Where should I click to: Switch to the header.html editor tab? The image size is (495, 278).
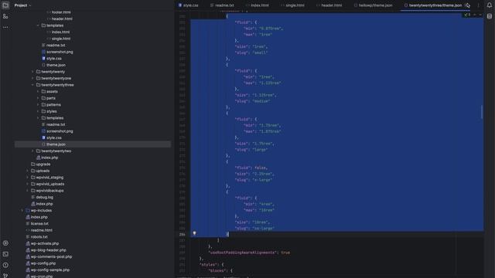pyautogui.click(x=329, y=5)
